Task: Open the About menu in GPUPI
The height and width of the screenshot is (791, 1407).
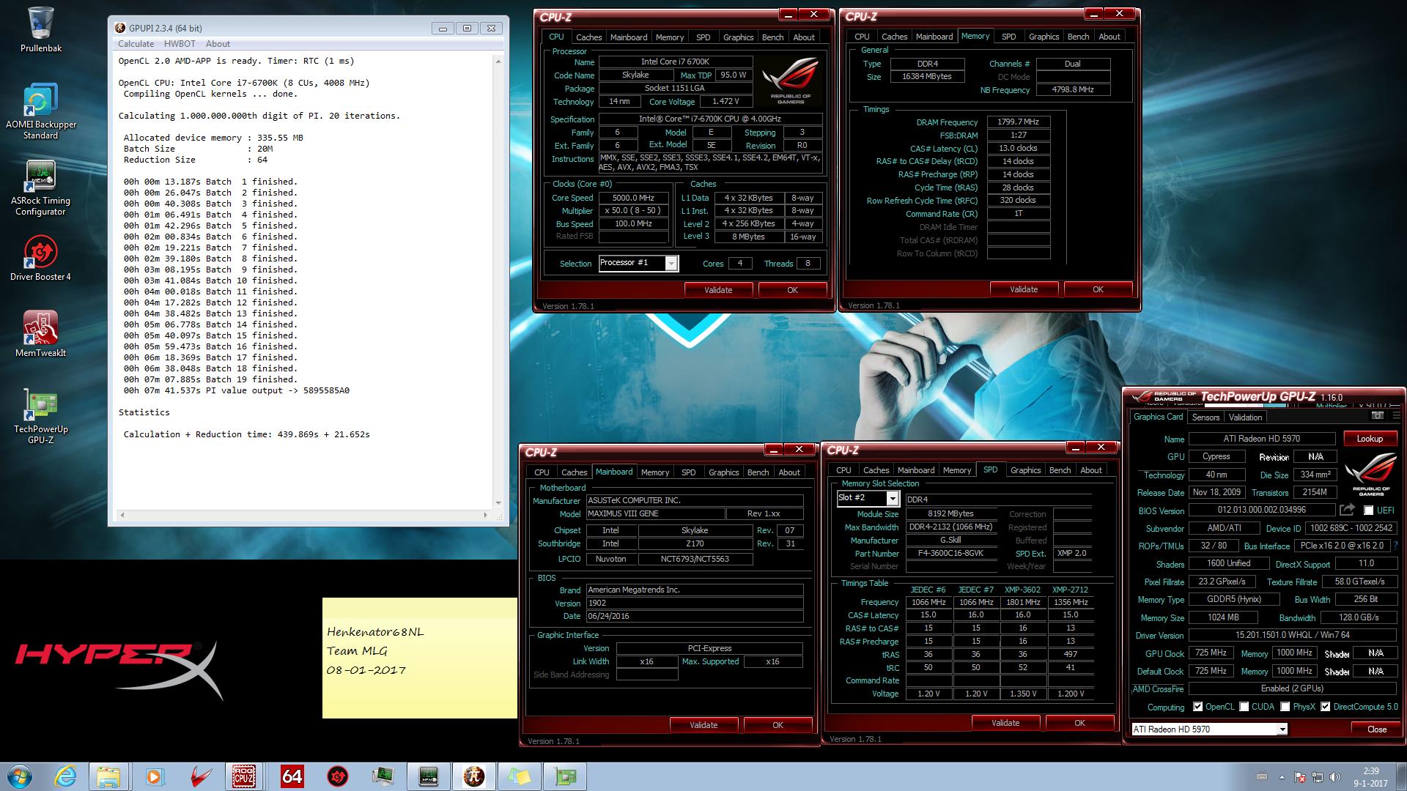Action: (218, 44)
